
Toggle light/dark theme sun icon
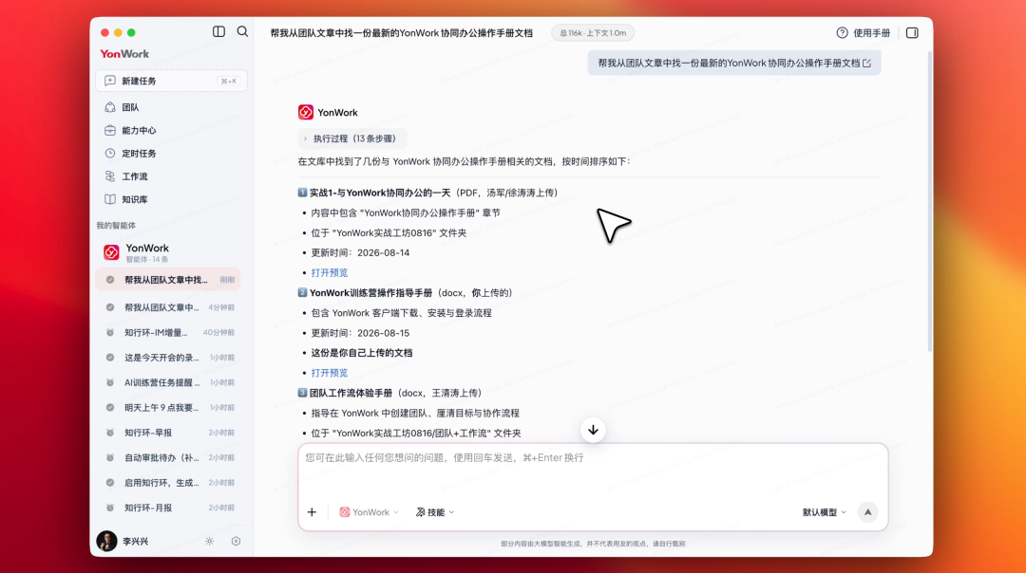pos(209,541)
